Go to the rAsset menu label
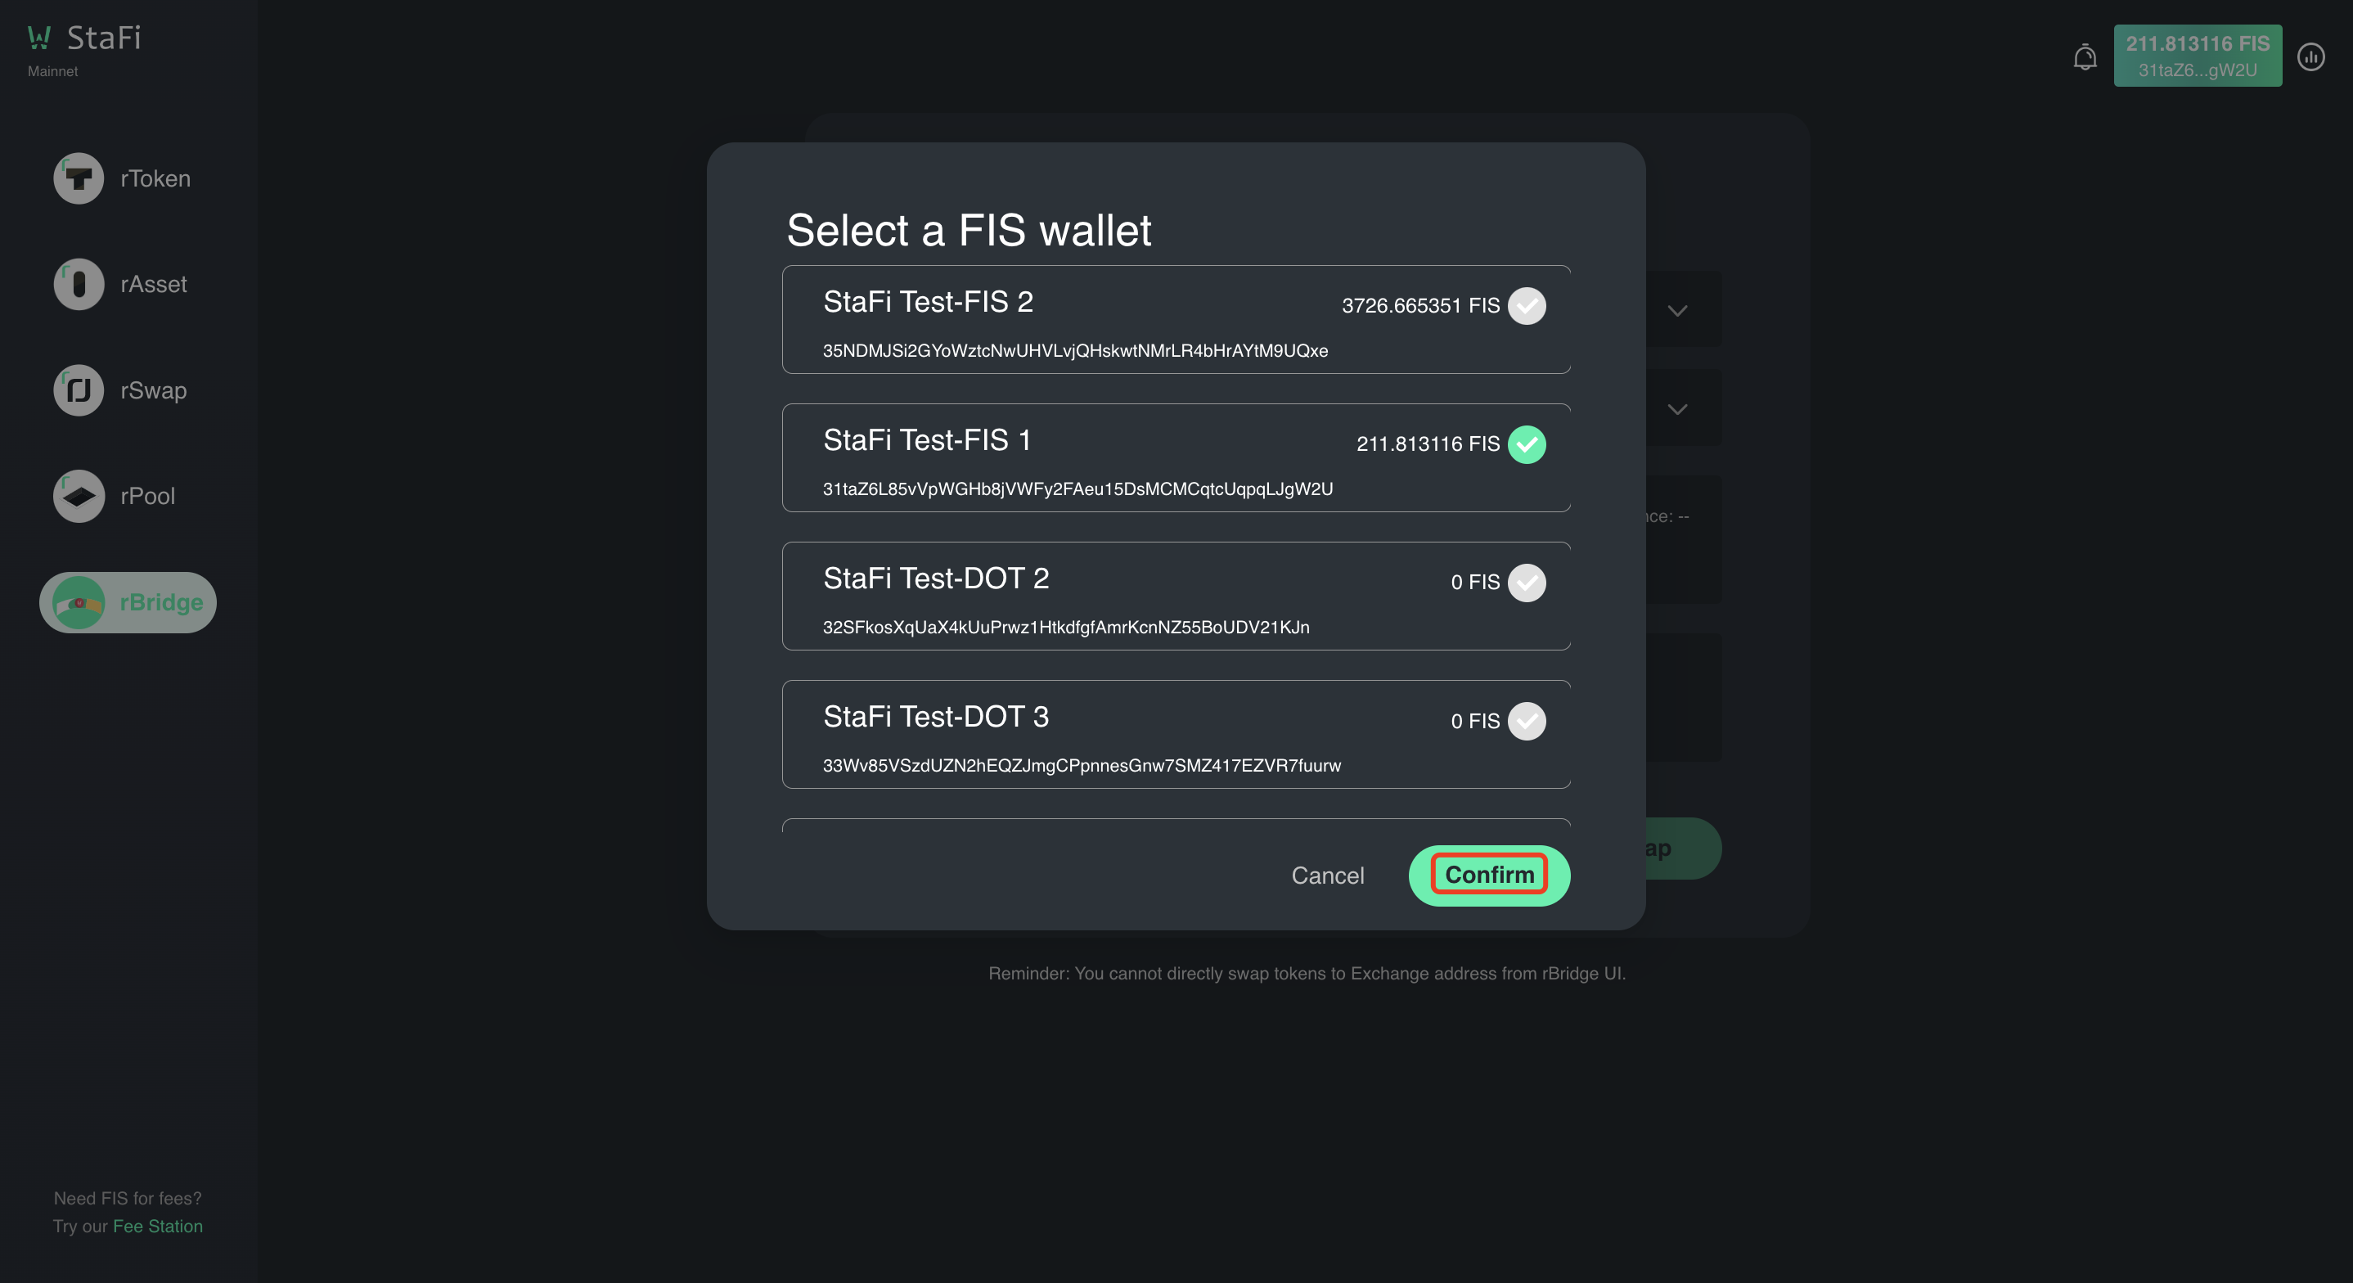The height and width of the screenshot is (1283, 2353). pyautogui.click(x=154, y=284)
